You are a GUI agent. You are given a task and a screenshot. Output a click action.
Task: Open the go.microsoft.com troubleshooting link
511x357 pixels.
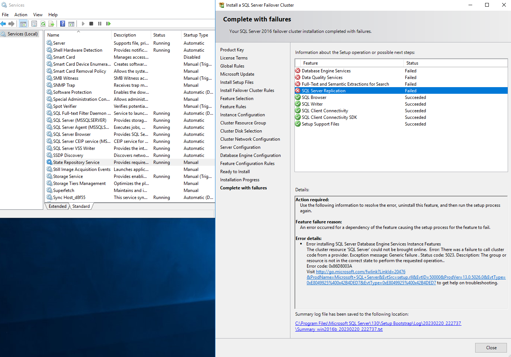[x=406, y=277]
